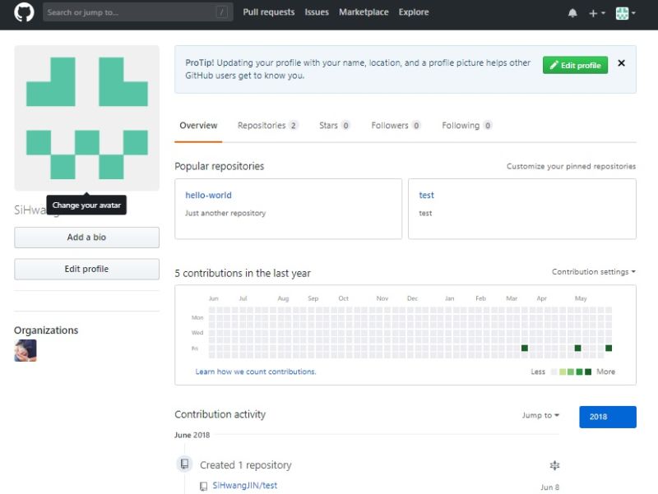Switch to the Stars tab

click(327, 125)
